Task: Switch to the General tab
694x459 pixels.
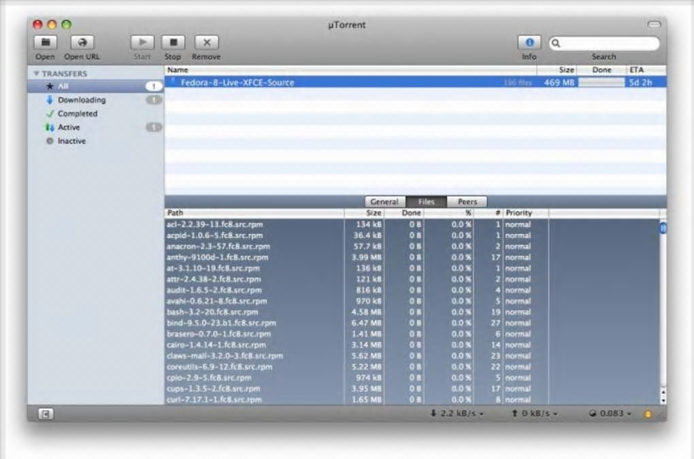Action: pyautogui.click(x=384, y=202)
